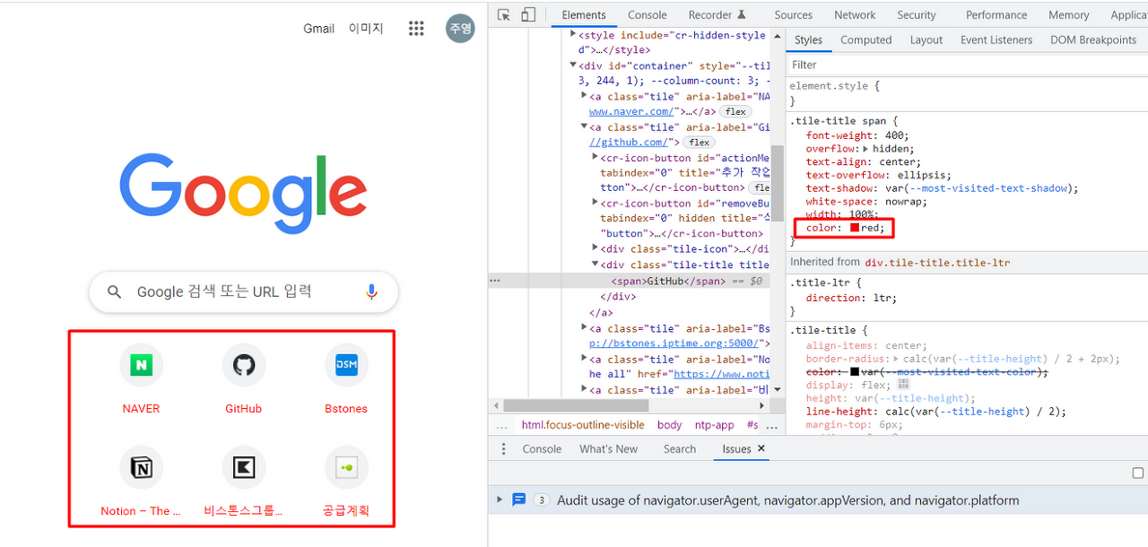This screenshot has width=1148, height=547.
Task: Close the Issues drawer tab
Action: coord(761,448)
